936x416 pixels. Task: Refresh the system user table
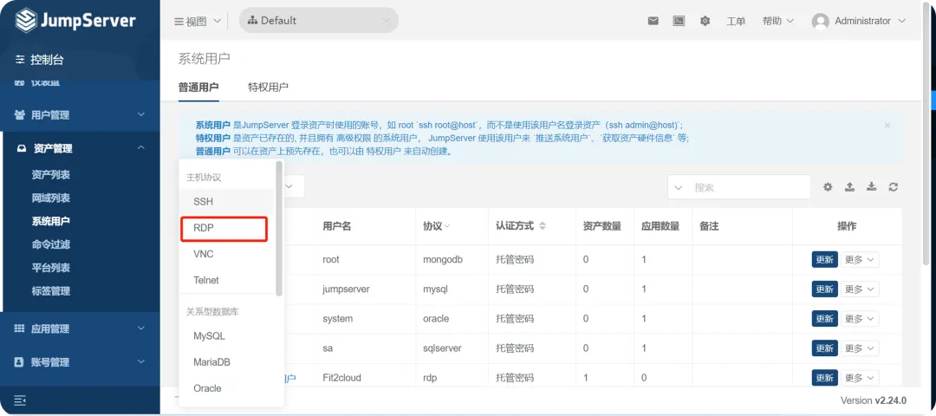(x=893, y=187)
